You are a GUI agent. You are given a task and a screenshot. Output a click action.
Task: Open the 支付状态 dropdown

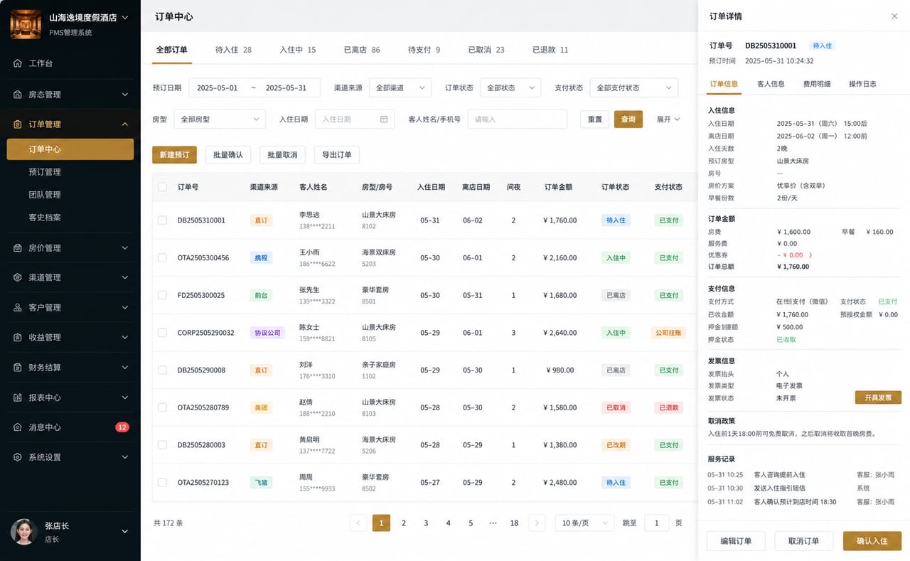tap(633, 88)
